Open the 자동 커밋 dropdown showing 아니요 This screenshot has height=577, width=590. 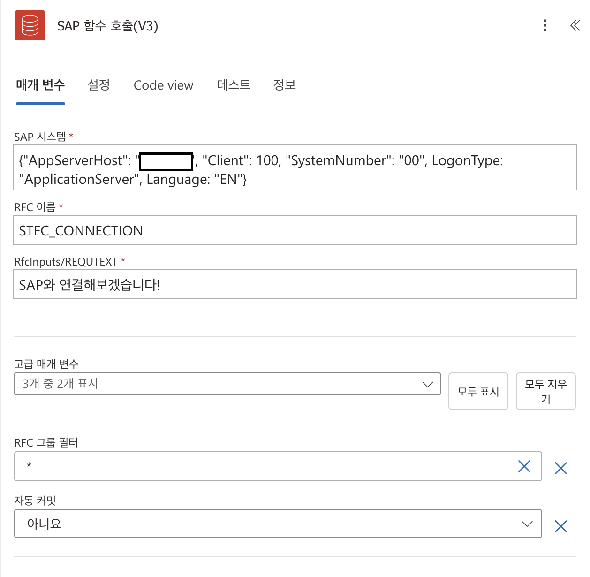(x=278, y=524)
